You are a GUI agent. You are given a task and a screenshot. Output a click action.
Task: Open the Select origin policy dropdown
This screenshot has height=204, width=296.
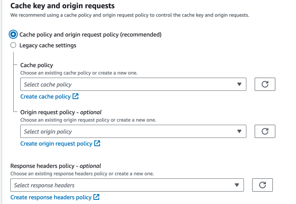coord(128,131)
